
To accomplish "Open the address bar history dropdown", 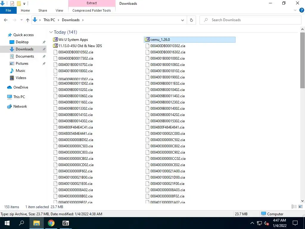I will click(x=183, y=20).
